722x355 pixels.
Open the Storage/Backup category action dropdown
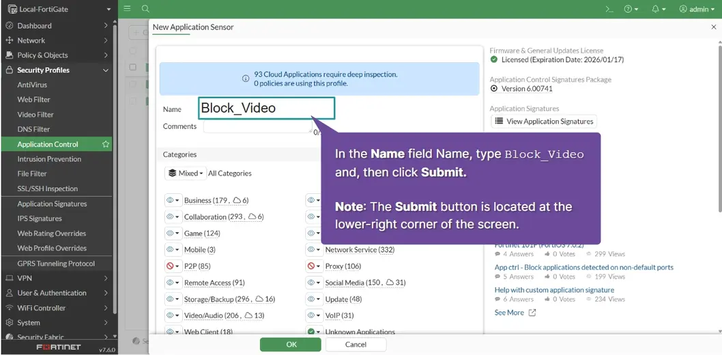(173, 299)
